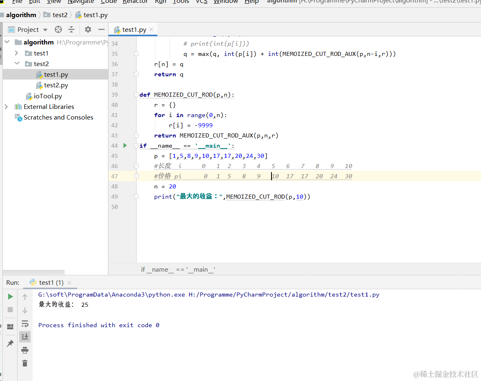The image size is (481, 381).
Task: Click the down stack trace arrow
Action: click(x=25, y=310)
